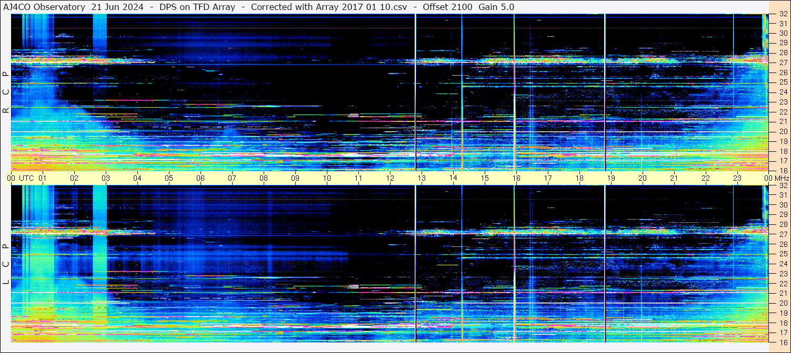Click the 16 MHz tick of LCP panel
This screenshot has width=791, height=353.
pos(783,341)
